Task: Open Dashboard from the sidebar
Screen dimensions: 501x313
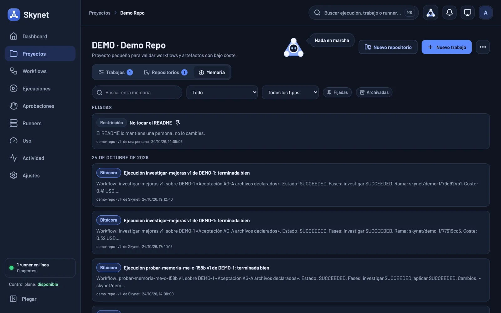Action: [x=40, y=36]
